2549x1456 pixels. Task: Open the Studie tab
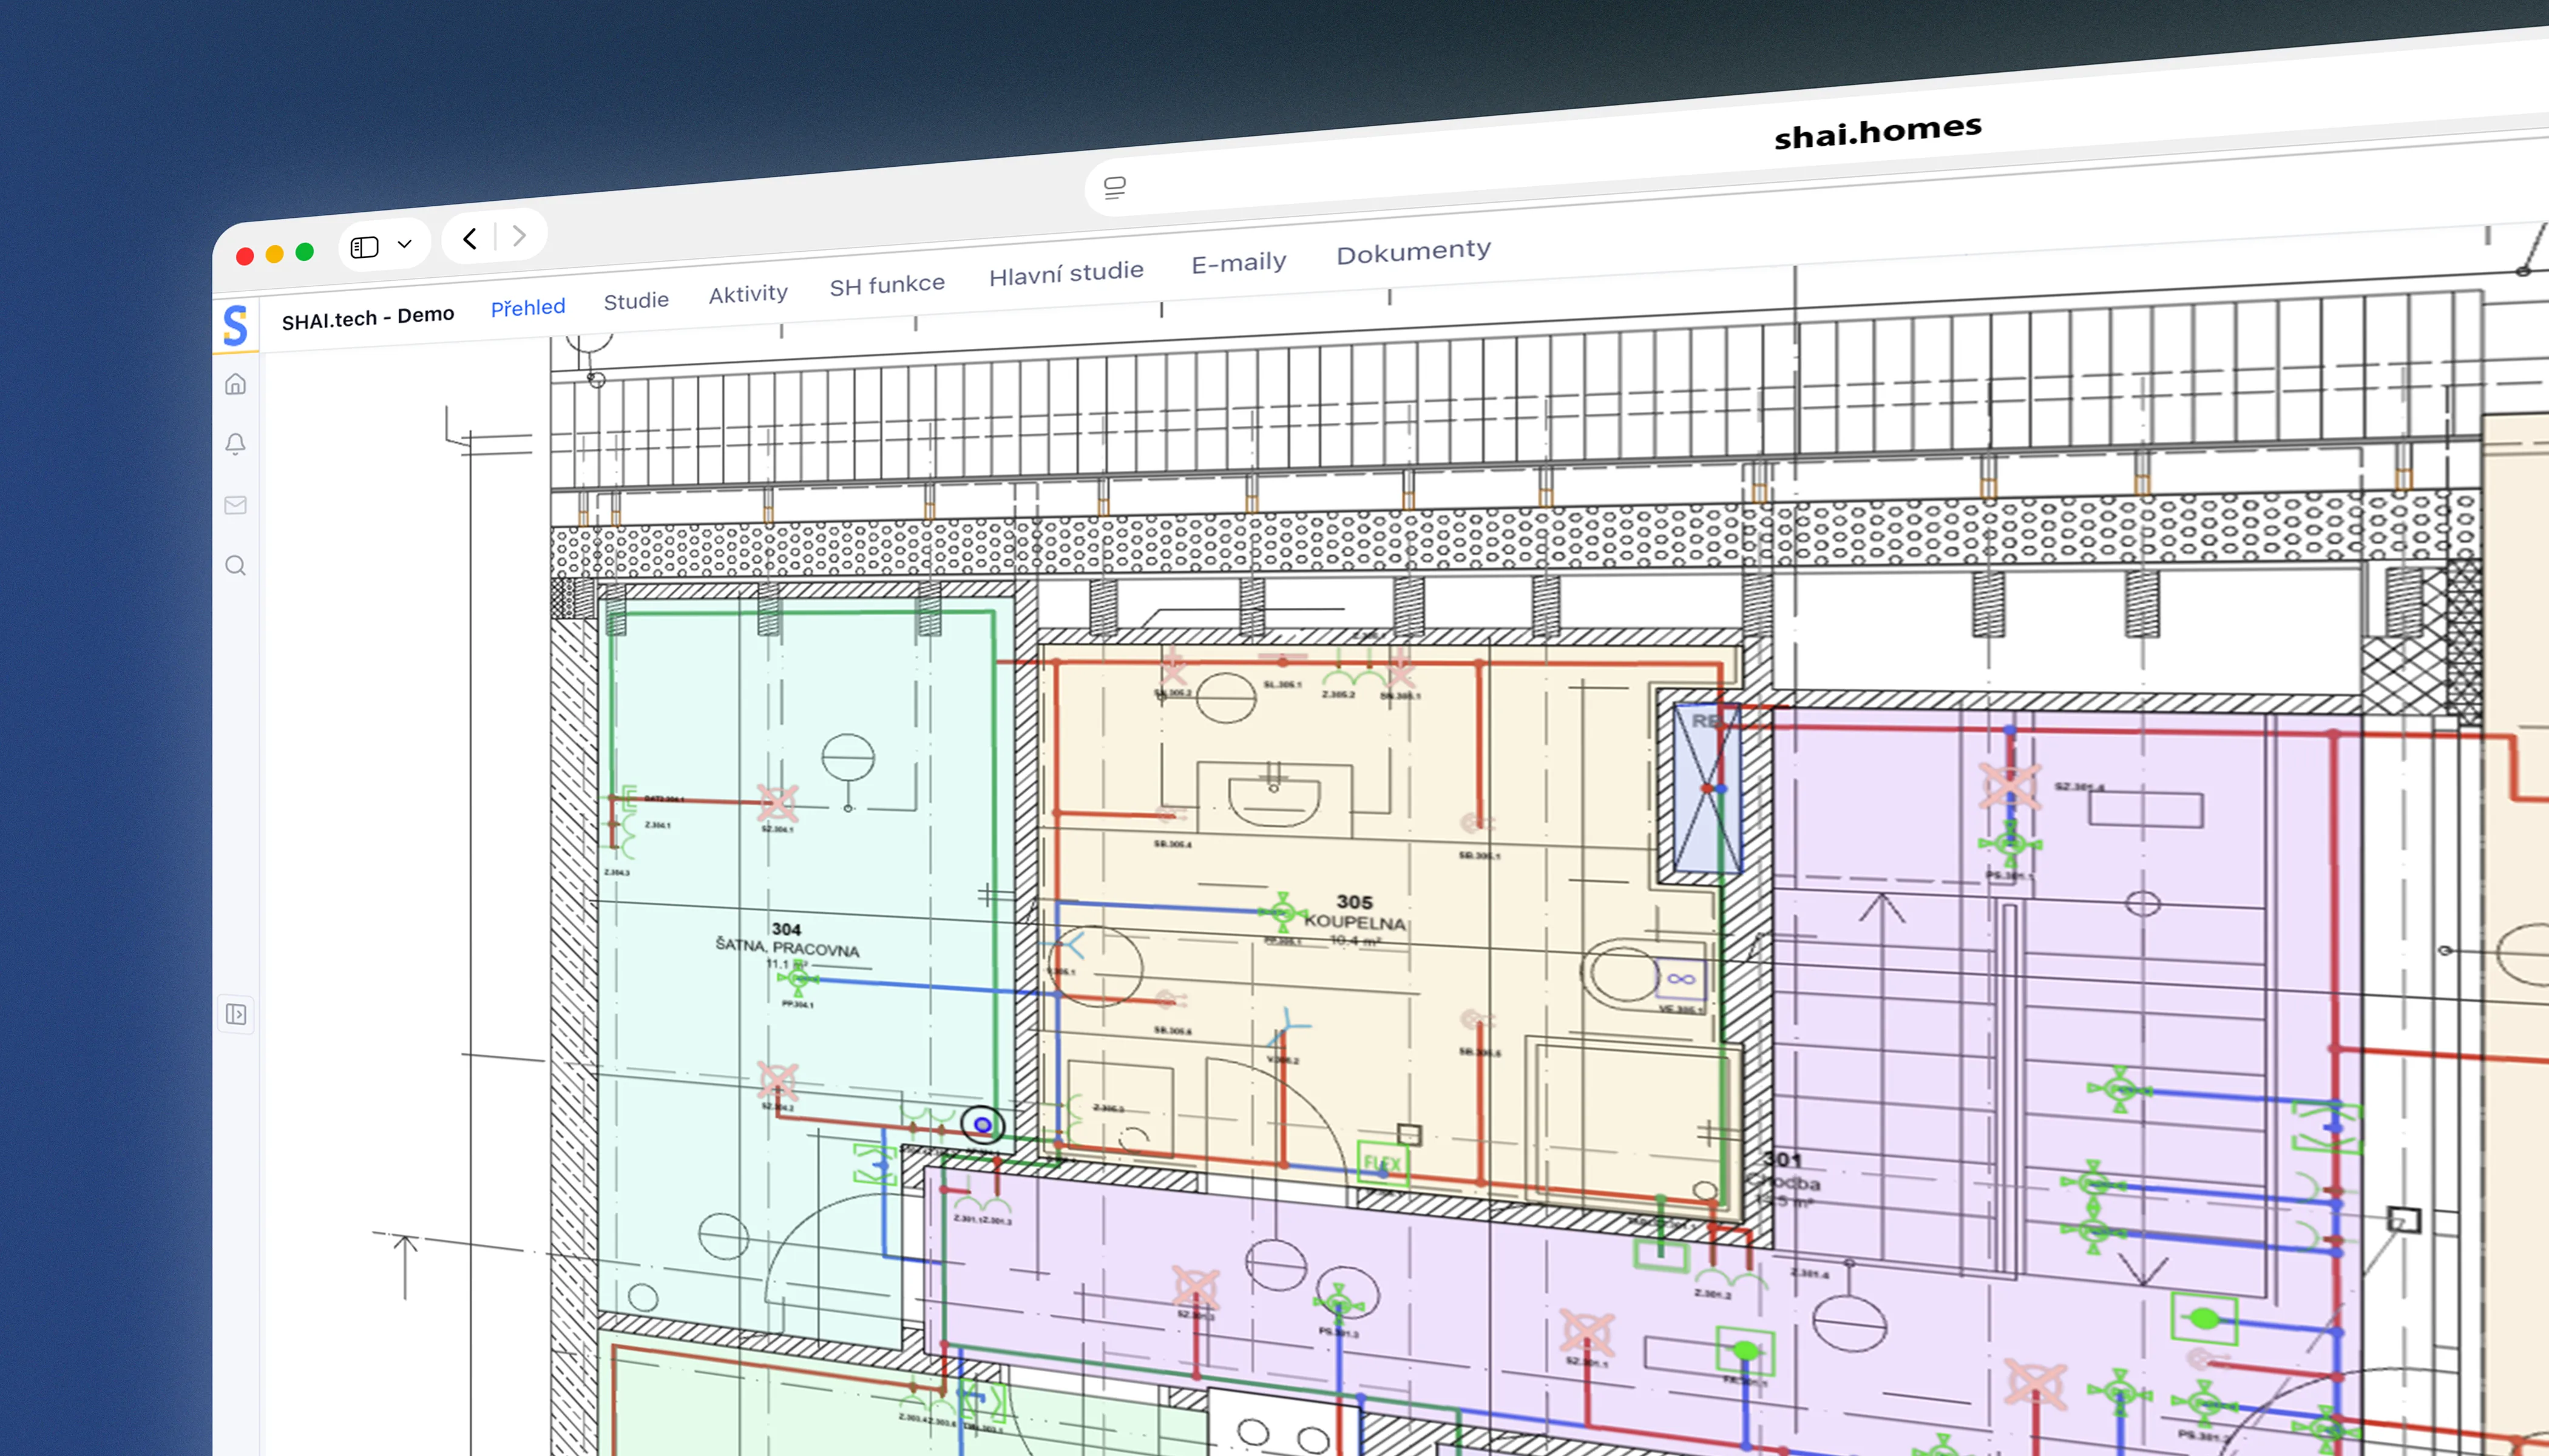(636, 300)
